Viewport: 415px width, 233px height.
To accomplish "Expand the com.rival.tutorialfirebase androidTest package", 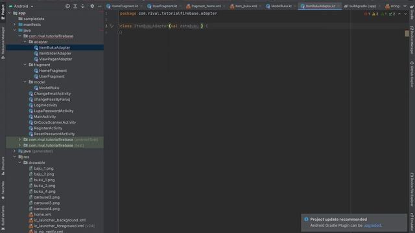I will point(20,140).
